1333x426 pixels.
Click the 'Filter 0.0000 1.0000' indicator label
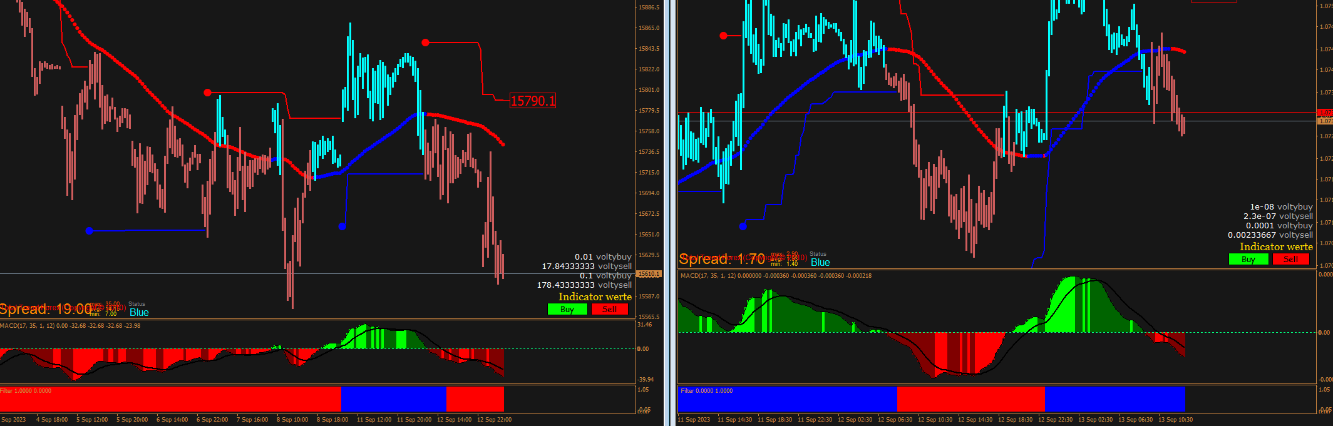click(x=706, y=391)
